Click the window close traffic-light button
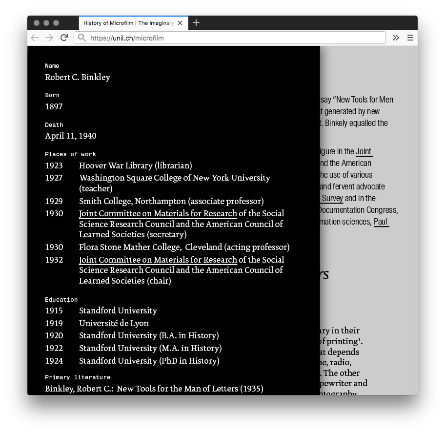This screenshot has width=445, height=434. 37,23
